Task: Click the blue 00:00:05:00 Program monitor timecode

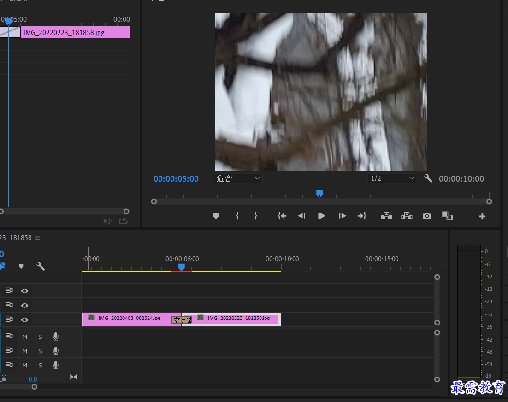Action: (176, 179)
